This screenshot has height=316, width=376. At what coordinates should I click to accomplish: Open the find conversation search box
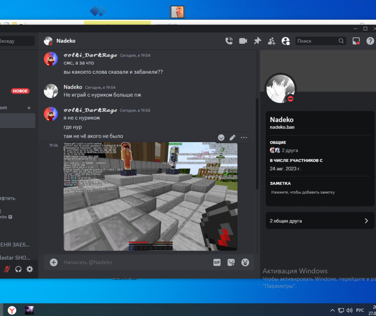click(17, 41)
